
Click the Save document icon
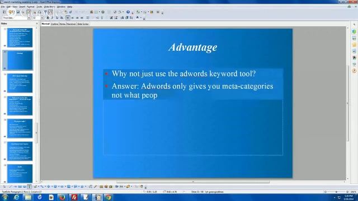tap(18, 12)
